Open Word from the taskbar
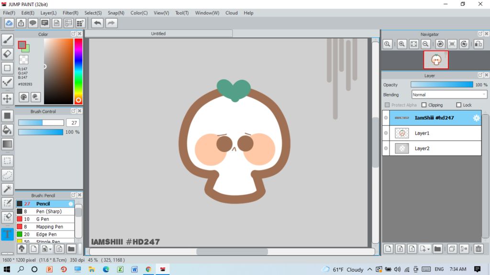The height and width of the screenshot is (275, 490). [x=134, y=269]
